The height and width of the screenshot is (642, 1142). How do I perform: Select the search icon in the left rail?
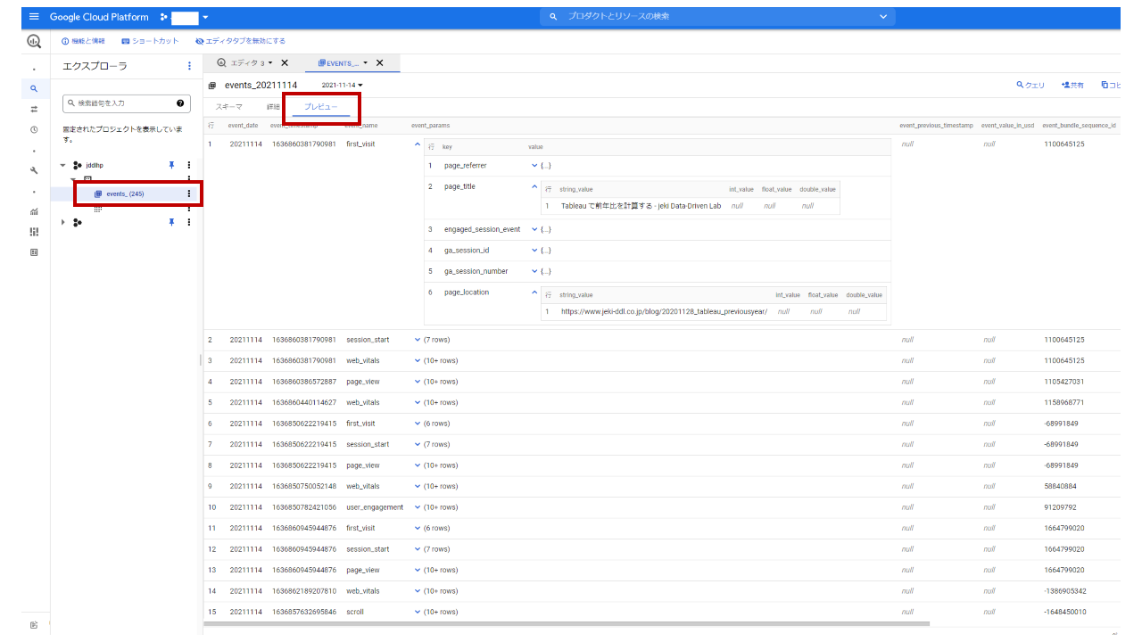32,89
